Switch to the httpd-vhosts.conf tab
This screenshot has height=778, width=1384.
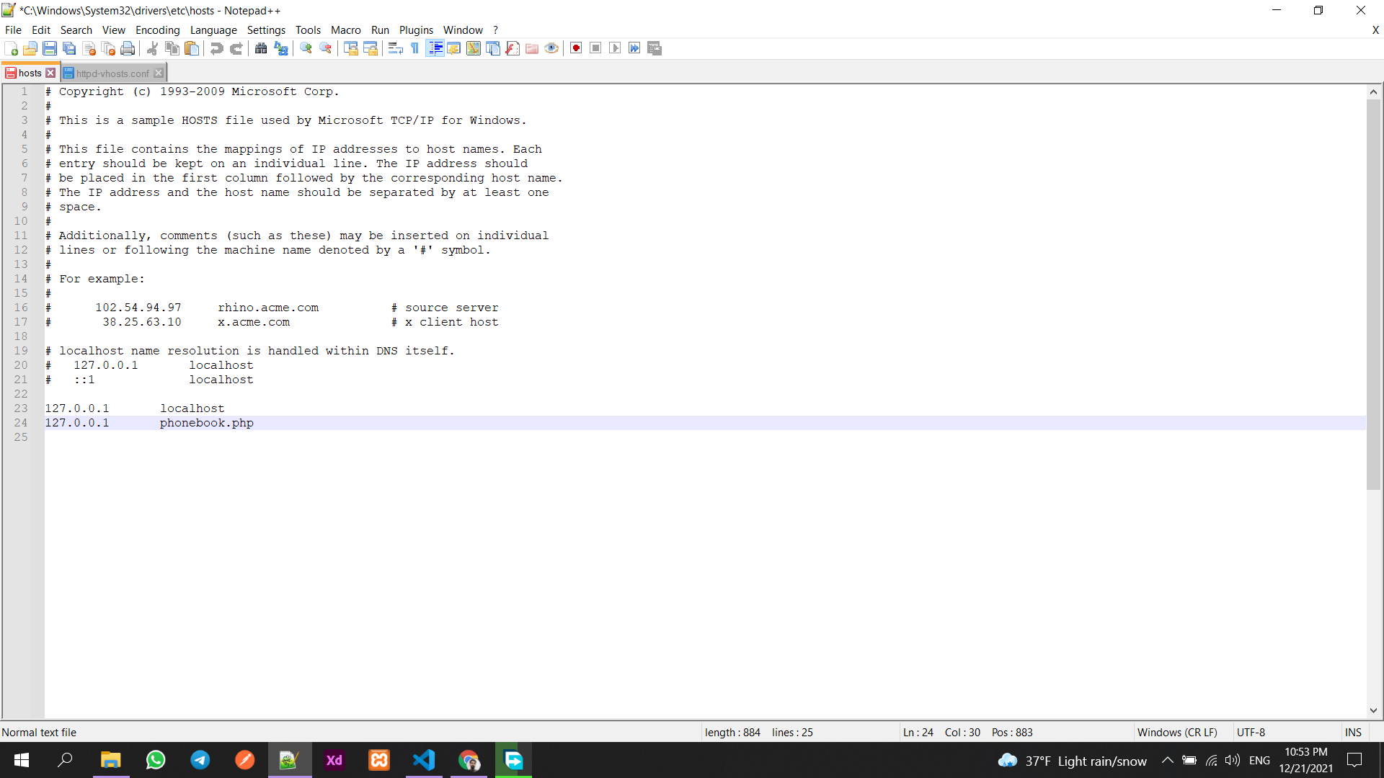[x=112, y=73]
